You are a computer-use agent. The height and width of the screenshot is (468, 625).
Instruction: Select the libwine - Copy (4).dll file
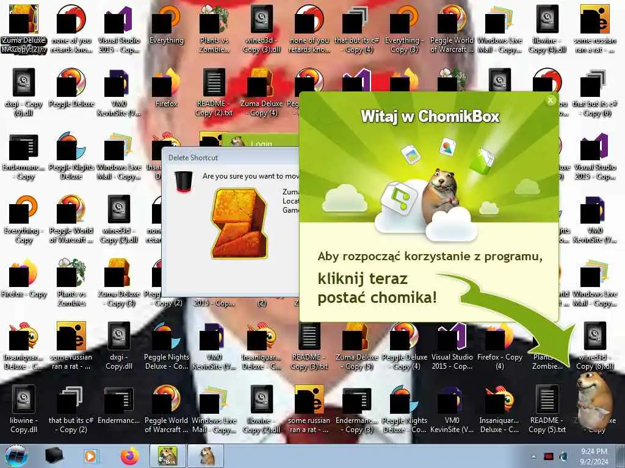(x=547, y=29)
